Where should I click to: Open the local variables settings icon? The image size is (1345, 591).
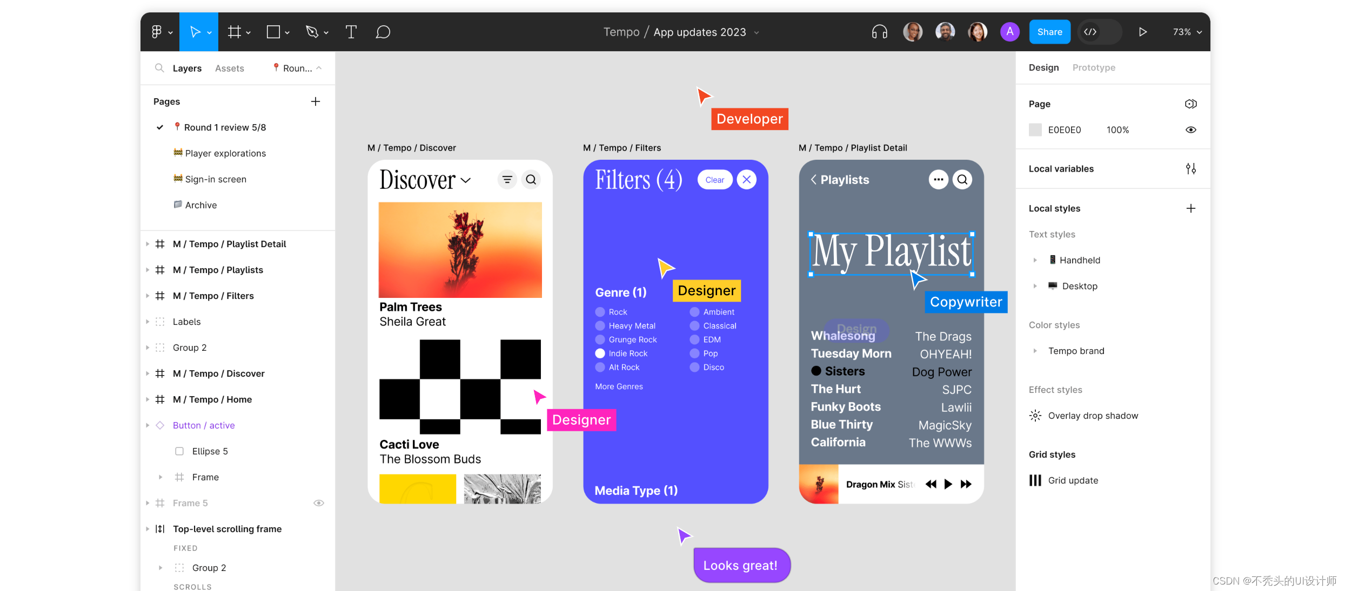point(1190,169)
